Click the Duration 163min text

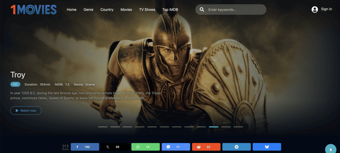[x=38, y=84]
